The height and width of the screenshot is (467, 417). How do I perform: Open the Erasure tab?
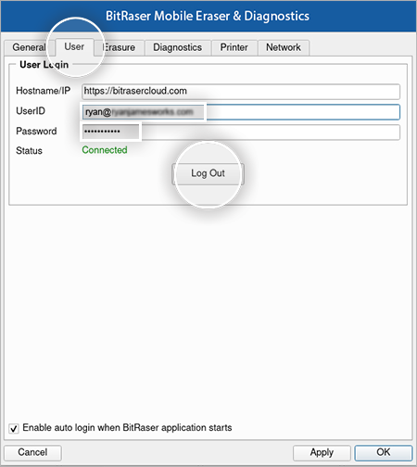point(120,47)
